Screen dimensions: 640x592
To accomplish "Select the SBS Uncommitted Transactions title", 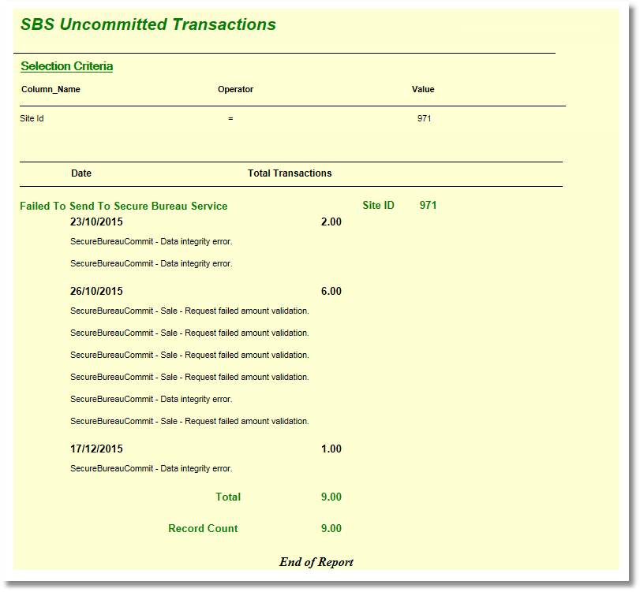I will pyautogui.click(x=148, y=24).
